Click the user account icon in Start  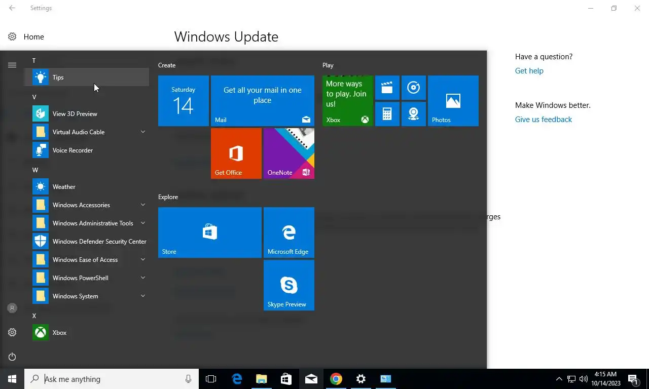click(12, 308)
